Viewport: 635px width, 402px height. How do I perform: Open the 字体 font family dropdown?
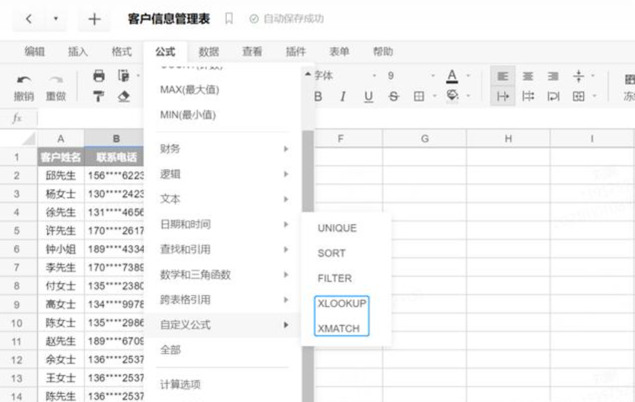[341, 76]
